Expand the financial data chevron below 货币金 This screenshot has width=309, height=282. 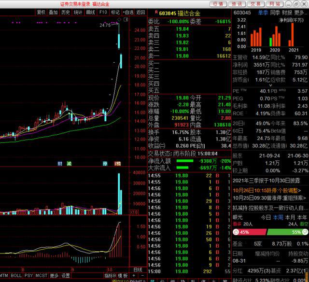point(270,85)
